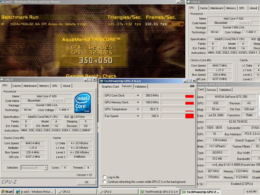The image size is (260, 195).
Task: Switch to the Mainboard tab in bottom-left CPU-Z
Action: pyautogui.click(x=30, y=86)
